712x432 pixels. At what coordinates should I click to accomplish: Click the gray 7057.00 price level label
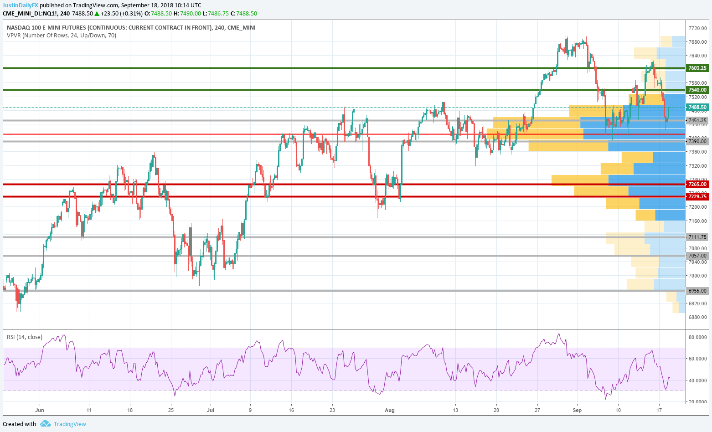(697, 256)
